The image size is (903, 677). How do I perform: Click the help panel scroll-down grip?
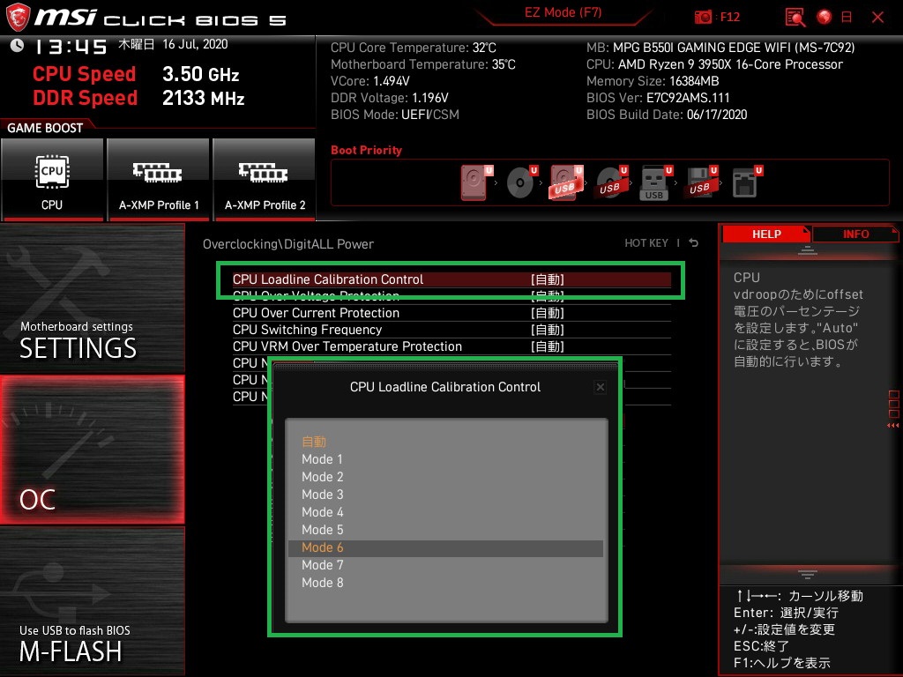click(808, 574)
